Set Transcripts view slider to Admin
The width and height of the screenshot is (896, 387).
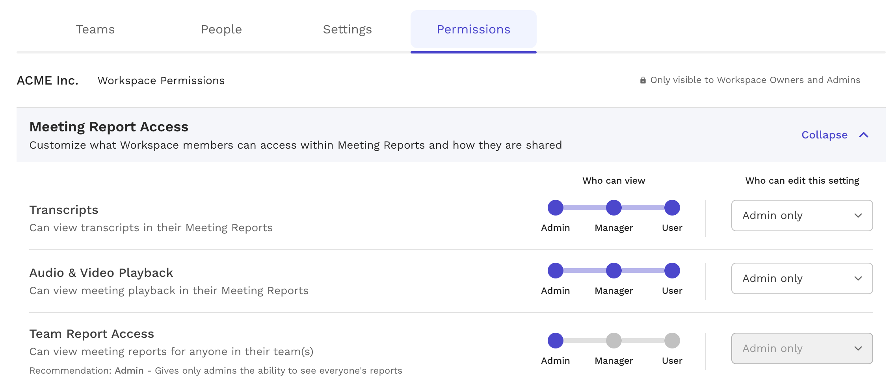(x=556, y=208)
